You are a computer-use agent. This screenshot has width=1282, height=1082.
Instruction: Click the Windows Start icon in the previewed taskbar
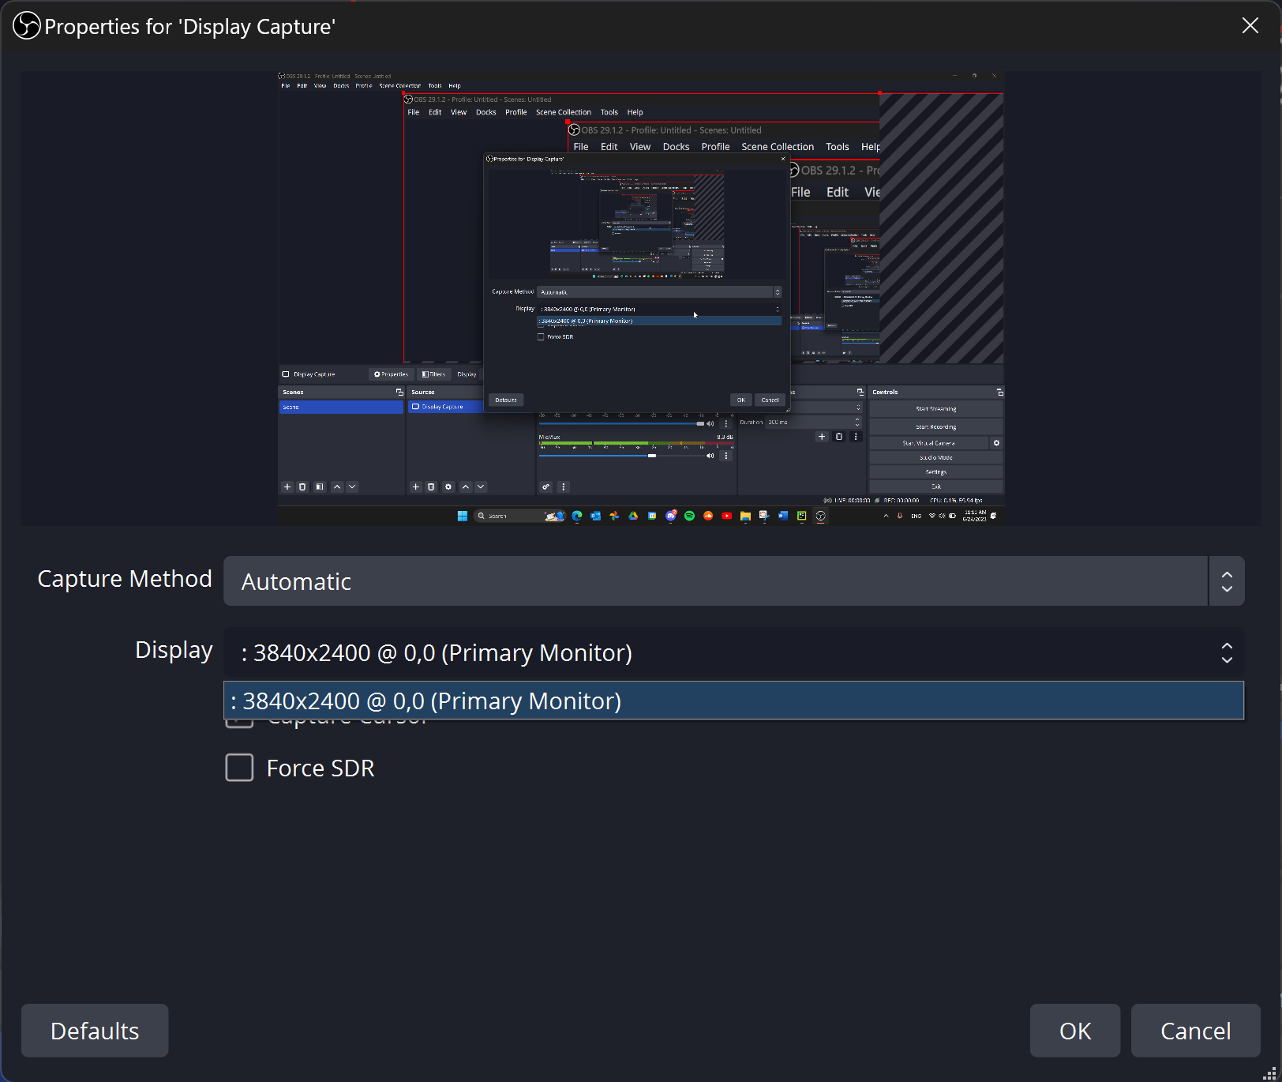(x=462, y=516)
